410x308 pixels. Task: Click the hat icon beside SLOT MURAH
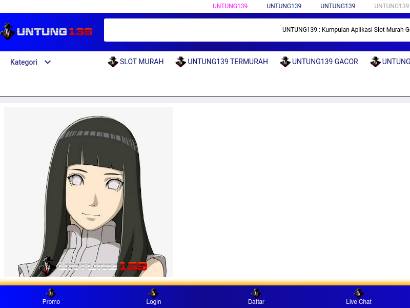(x=113, y=62)
